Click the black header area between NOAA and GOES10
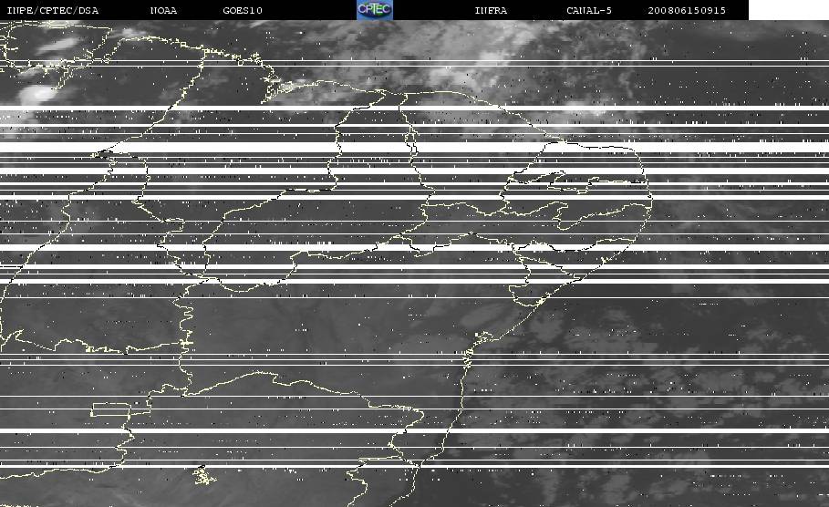The width and height of the screenshot is (829, 507). (200, 10)
